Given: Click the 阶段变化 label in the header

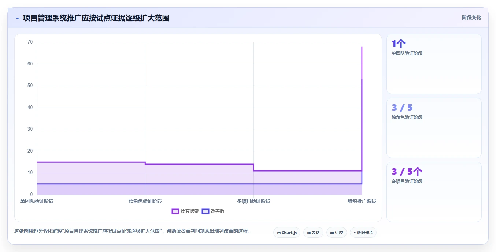Looking at the screenshot, I should [x=471, y=18].
